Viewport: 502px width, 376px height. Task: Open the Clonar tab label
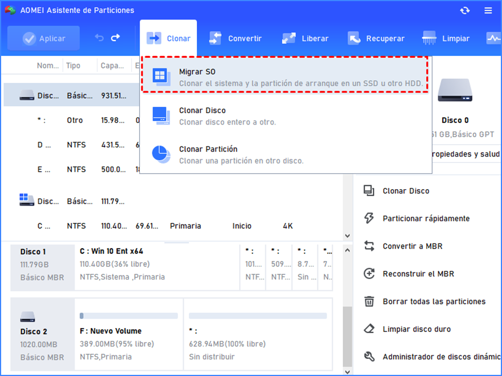[x=179, y=38]
